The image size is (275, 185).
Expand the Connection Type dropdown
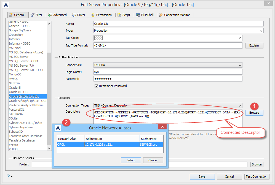point(168,105)
